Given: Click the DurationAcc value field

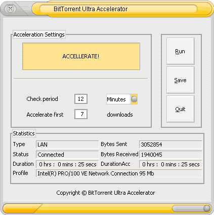Looking at the screenshot, I should [x=170, y=164].
